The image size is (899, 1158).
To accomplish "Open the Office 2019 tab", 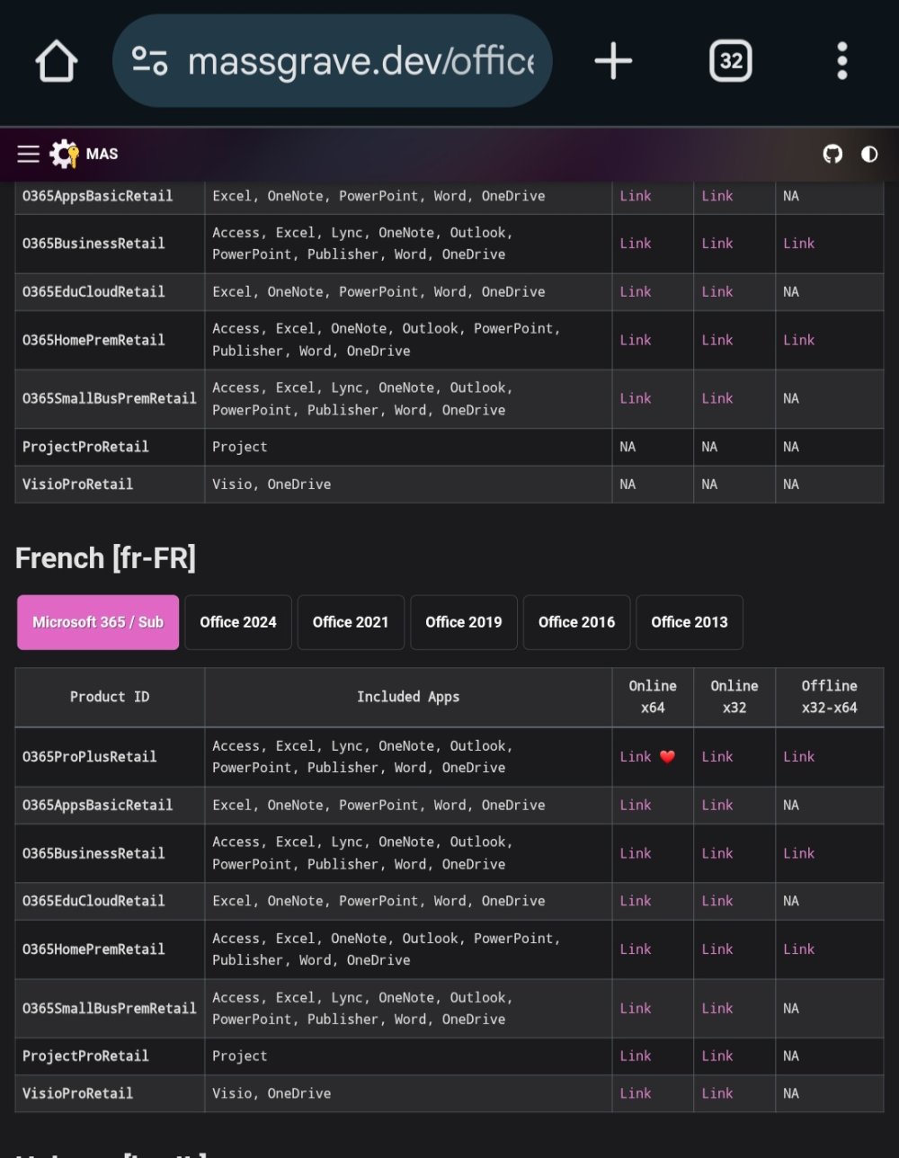I will click(x=464, y=622).
